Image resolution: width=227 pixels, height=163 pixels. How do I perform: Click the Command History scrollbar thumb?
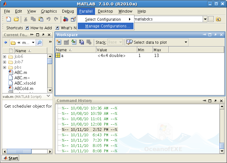[222, 146]
